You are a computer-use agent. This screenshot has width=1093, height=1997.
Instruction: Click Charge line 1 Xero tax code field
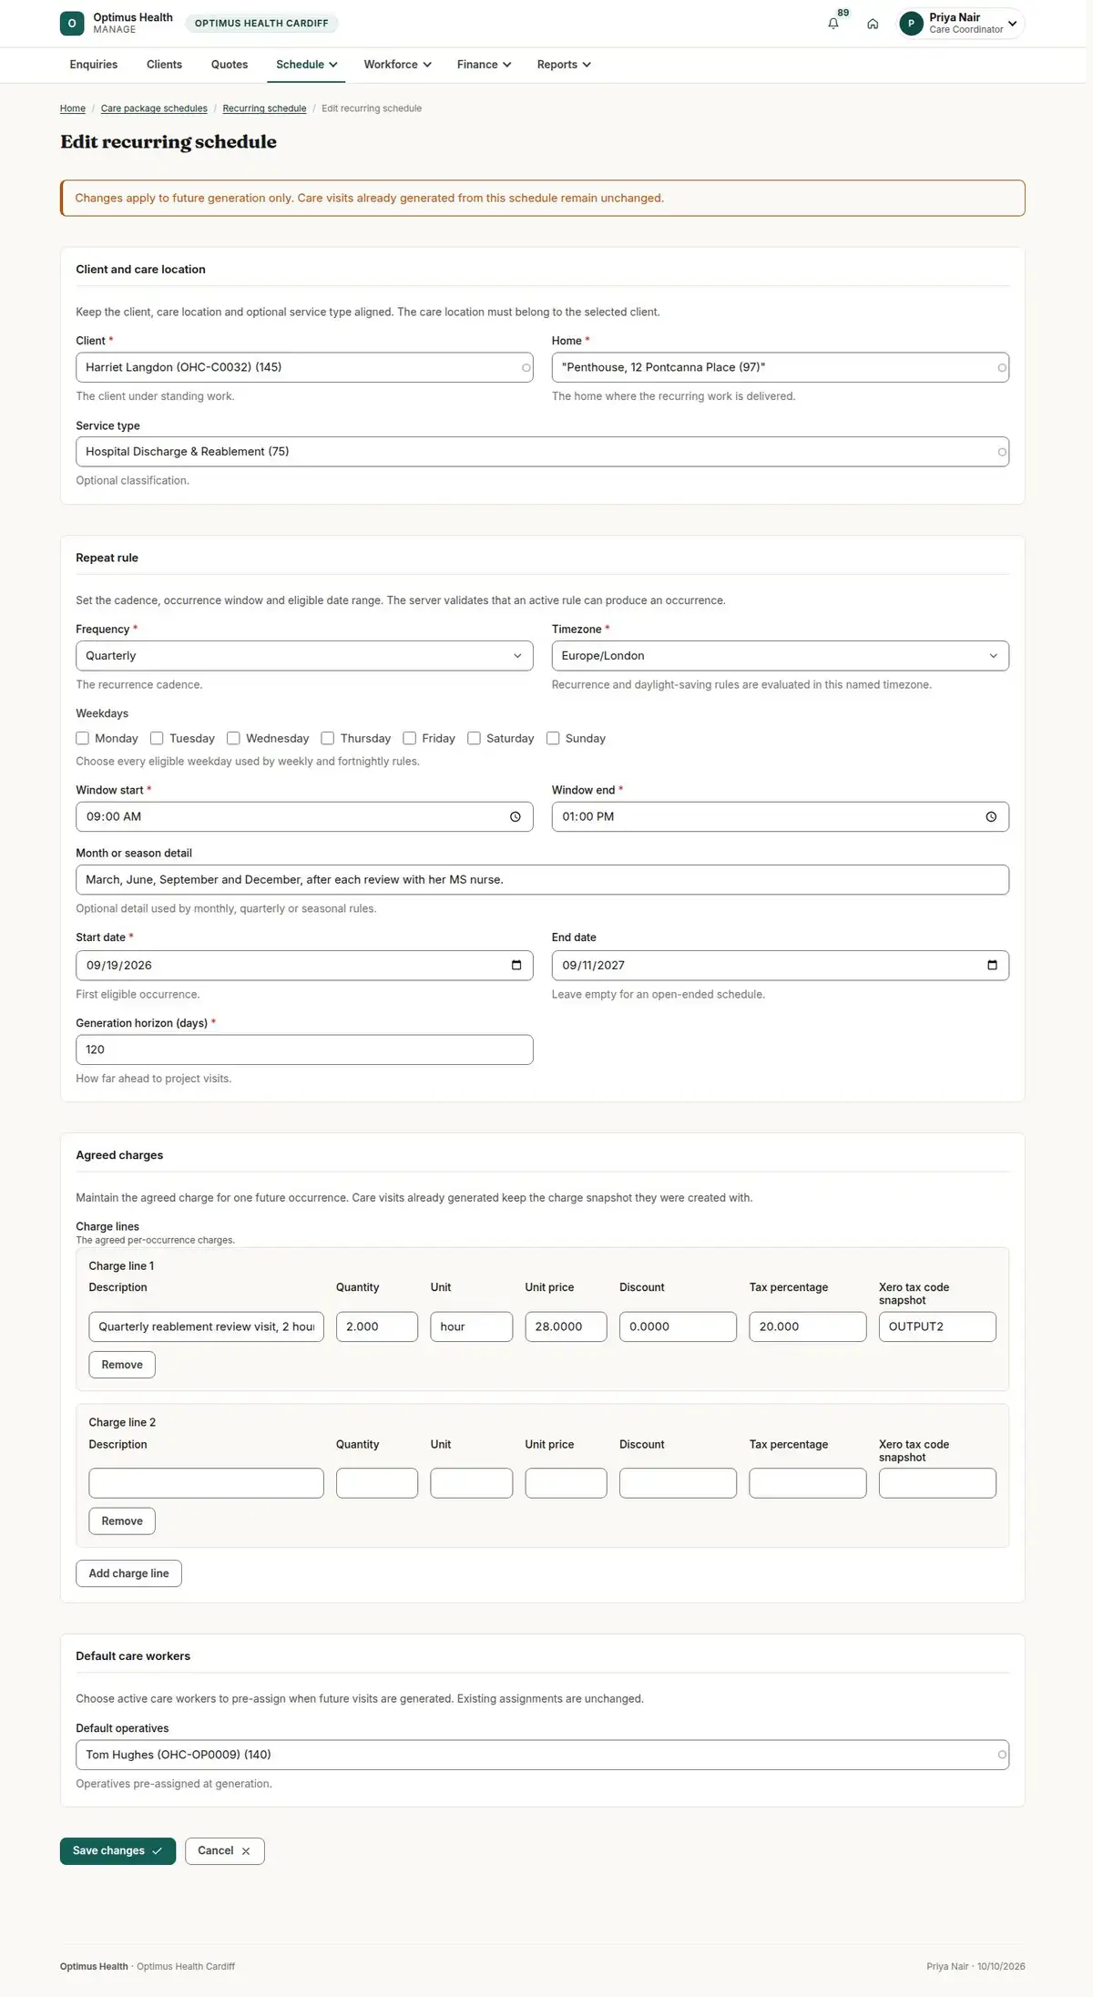pyautogui.click(x=937, y=1326)
